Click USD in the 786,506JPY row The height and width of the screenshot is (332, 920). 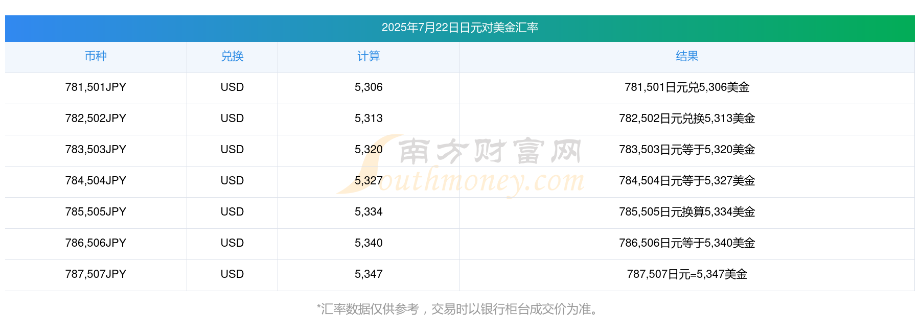click(x=232, y=243)
